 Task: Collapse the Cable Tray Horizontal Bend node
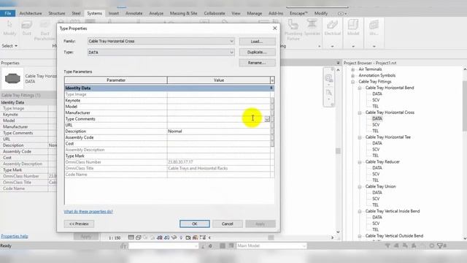pyautogui.click(x=360, y=88)
